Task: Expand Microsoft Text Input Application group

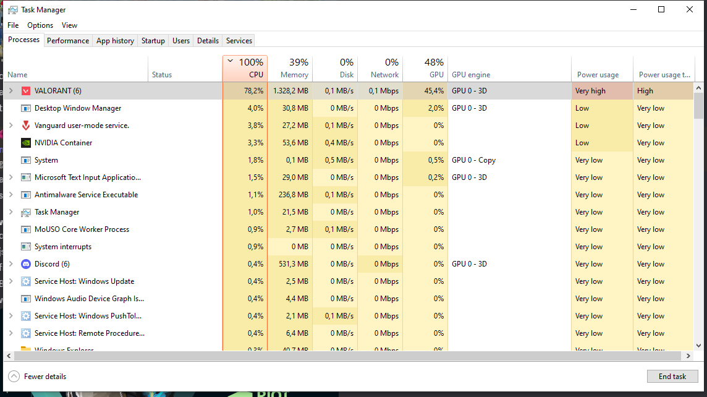Action: tap(11, 177)
